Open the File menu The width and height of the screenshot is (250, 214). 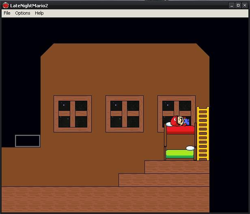pyautogui.click(x=7, y=13)
